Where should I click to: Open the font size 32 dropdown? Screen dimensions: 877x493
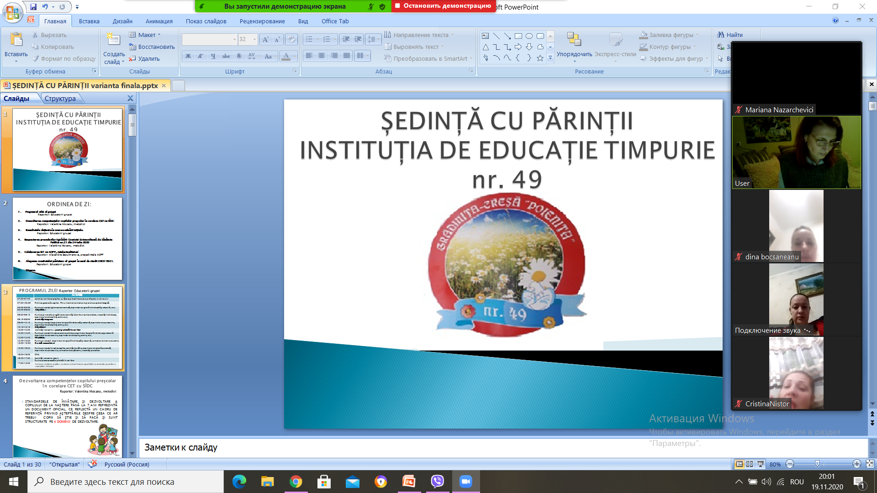[255, 40]
